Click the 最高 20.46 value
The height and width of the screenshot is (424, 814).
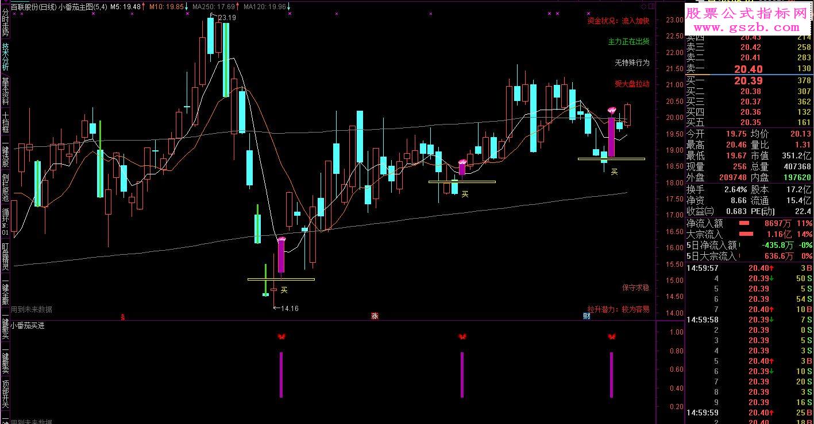(x=736, y=145)
